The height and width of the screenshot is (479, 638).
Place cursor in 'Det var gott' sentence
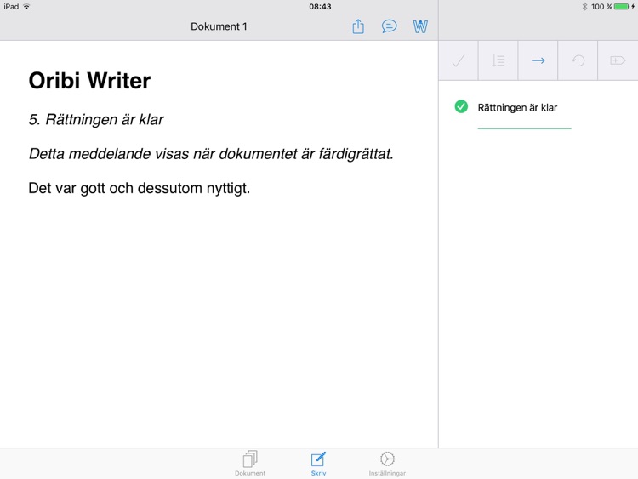(140, 188)
